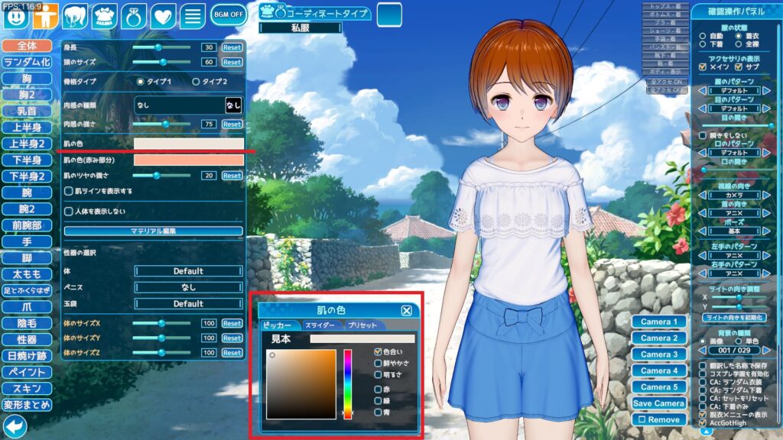Viewport: 783px width, 440px height.
Task: Enable the 瞬きをしない checkbox
Action: 704,134
